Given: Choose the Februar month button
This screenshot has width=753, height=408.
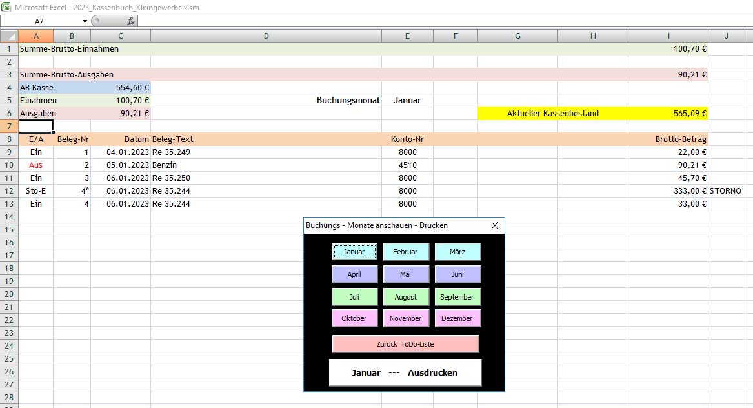Looking at the screenshot, I should click(405, 252).
